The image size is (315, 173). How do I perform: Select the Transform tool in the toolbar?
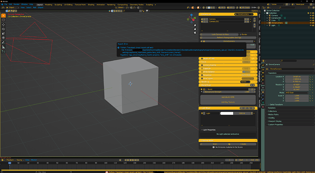click(x=3, y=38)
